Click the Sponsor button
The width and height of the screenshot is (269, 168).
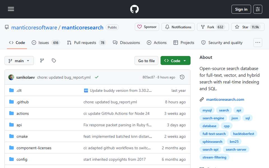147,27
